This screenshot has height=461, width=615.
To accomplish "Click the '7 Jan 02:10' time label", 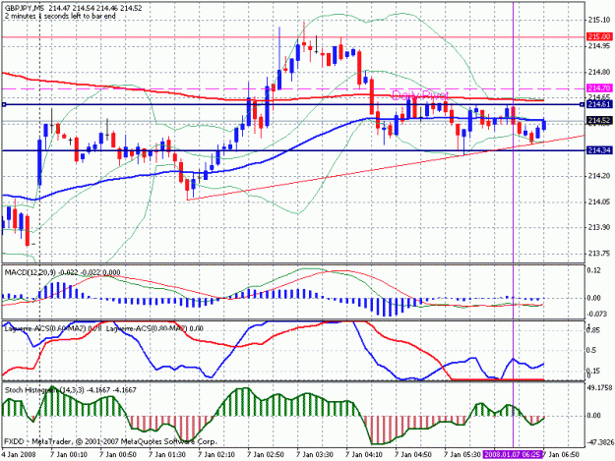I will point(218,455).
